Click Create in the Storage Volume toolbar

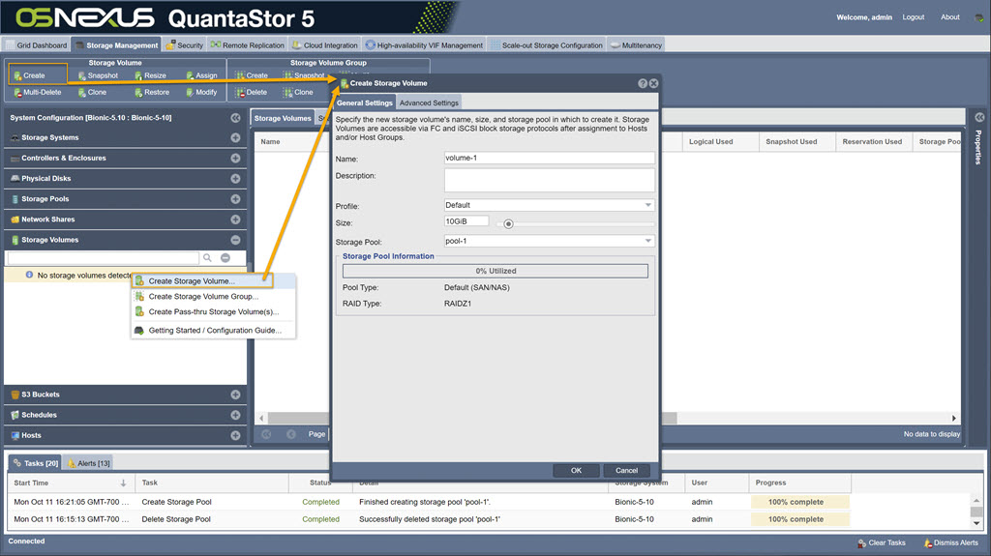coord(30,75)
